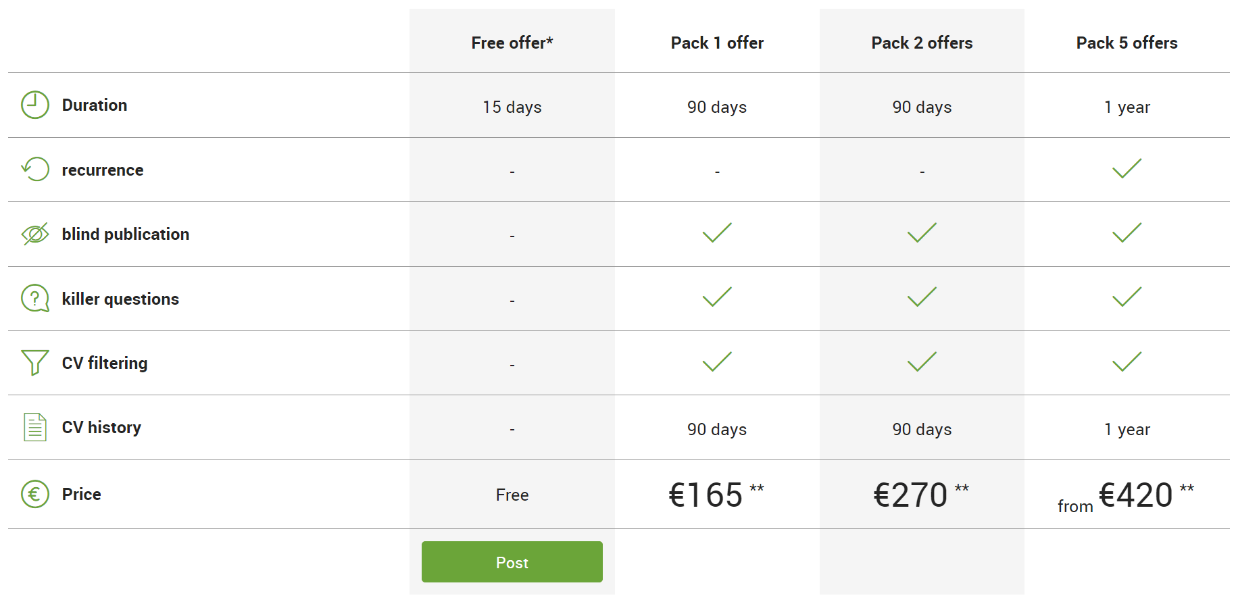1236x600 pixels.
Task: Click the Price euro coin icon
Action: [x=35, y=494]
